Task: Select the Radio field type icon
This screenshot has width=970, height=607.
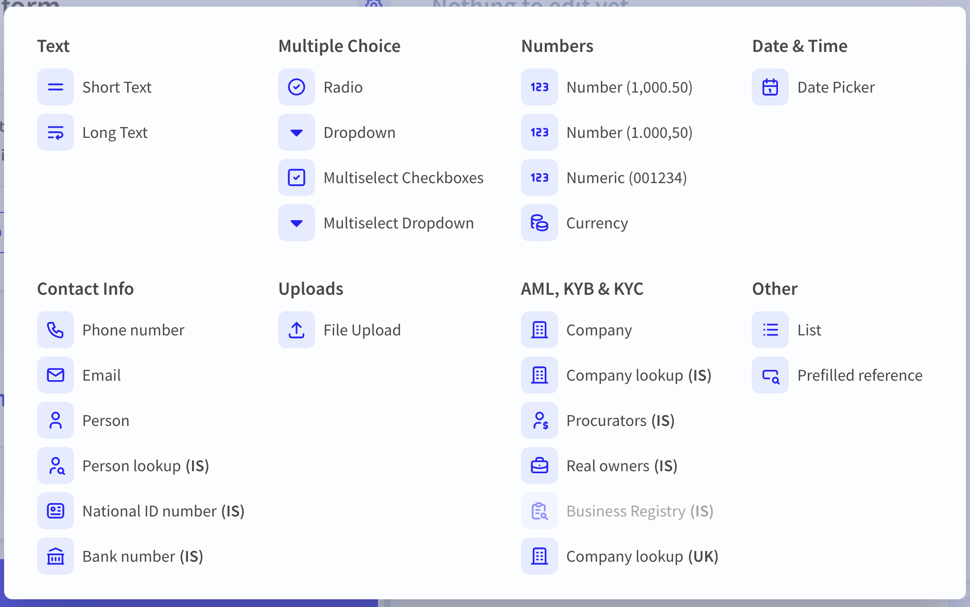Action: tap(297, 87)
